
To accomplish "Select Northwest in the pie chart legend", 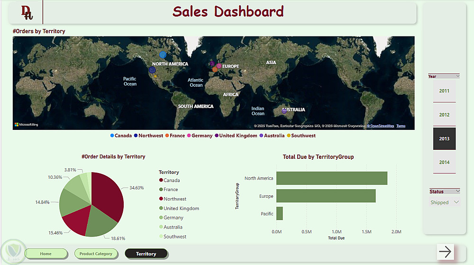I will coord(173,199).
